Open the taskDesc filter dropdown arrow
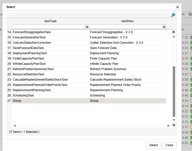Screen dimensions: 192x151 click(164, 27)
